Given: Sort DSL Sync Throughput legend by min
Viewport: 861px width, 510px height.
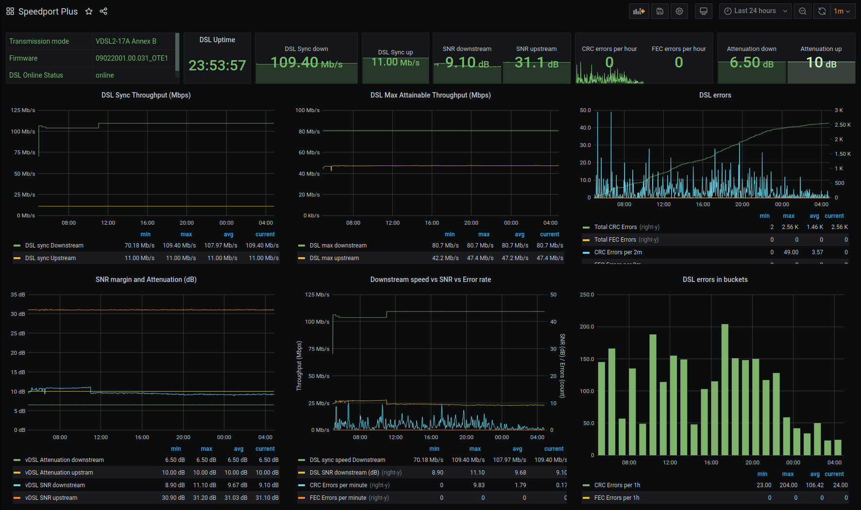Looking at the screenshot, I should coord(146,234).
